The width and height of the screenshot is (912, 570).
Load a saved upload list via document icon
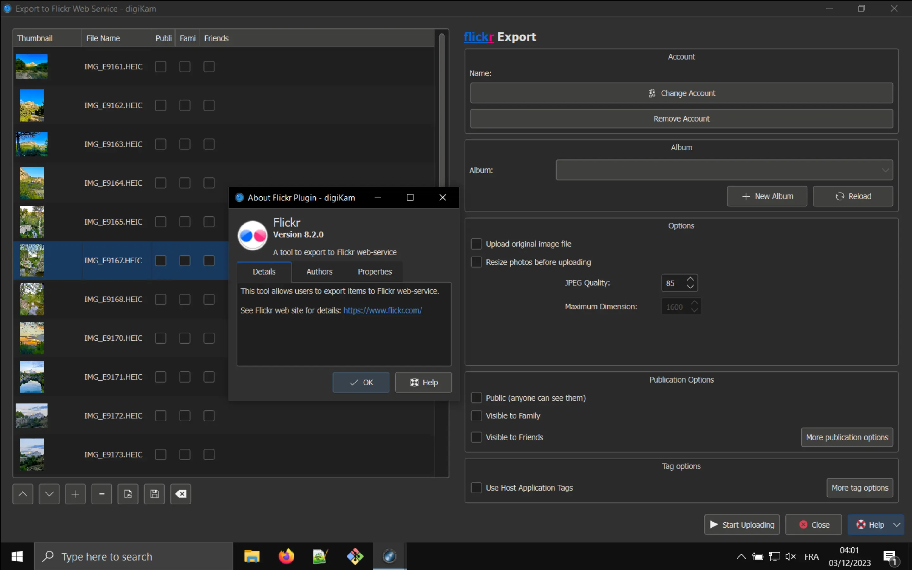(128, 493)
